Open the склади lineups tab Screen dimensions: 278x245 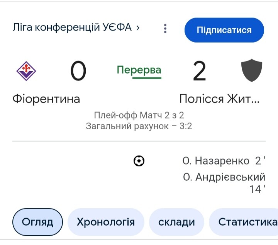(x=176, y=222)
